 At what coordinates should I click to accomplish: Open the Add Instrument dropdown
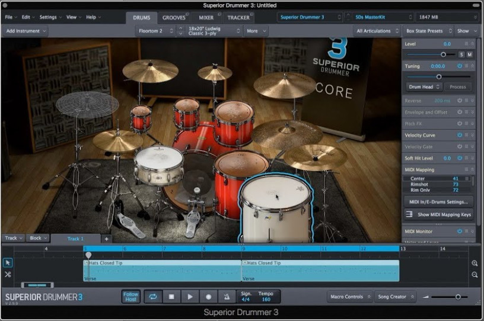(x=26, y=31)
